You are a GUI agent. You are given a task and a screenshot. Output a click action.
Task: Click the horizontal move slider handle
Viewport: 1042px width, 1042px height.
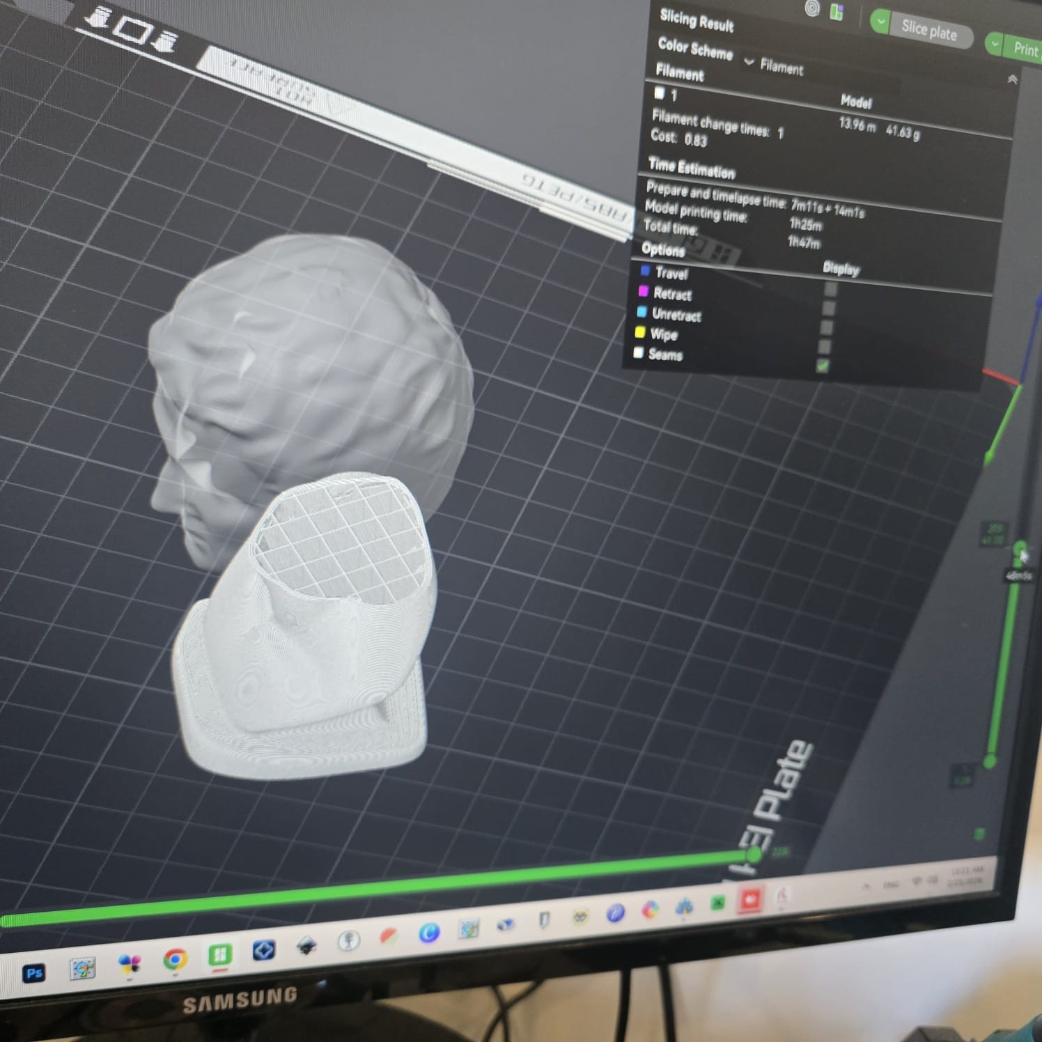click(x=754, y=853)
